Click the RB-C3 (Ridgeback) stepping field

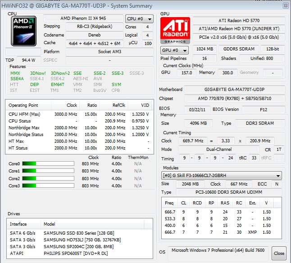click(x=95, y=27)
